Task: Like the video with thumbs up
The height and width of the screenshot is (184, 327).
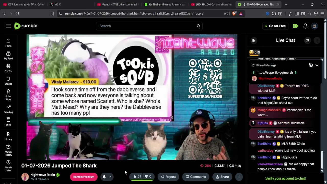Action: coord(137,177)
